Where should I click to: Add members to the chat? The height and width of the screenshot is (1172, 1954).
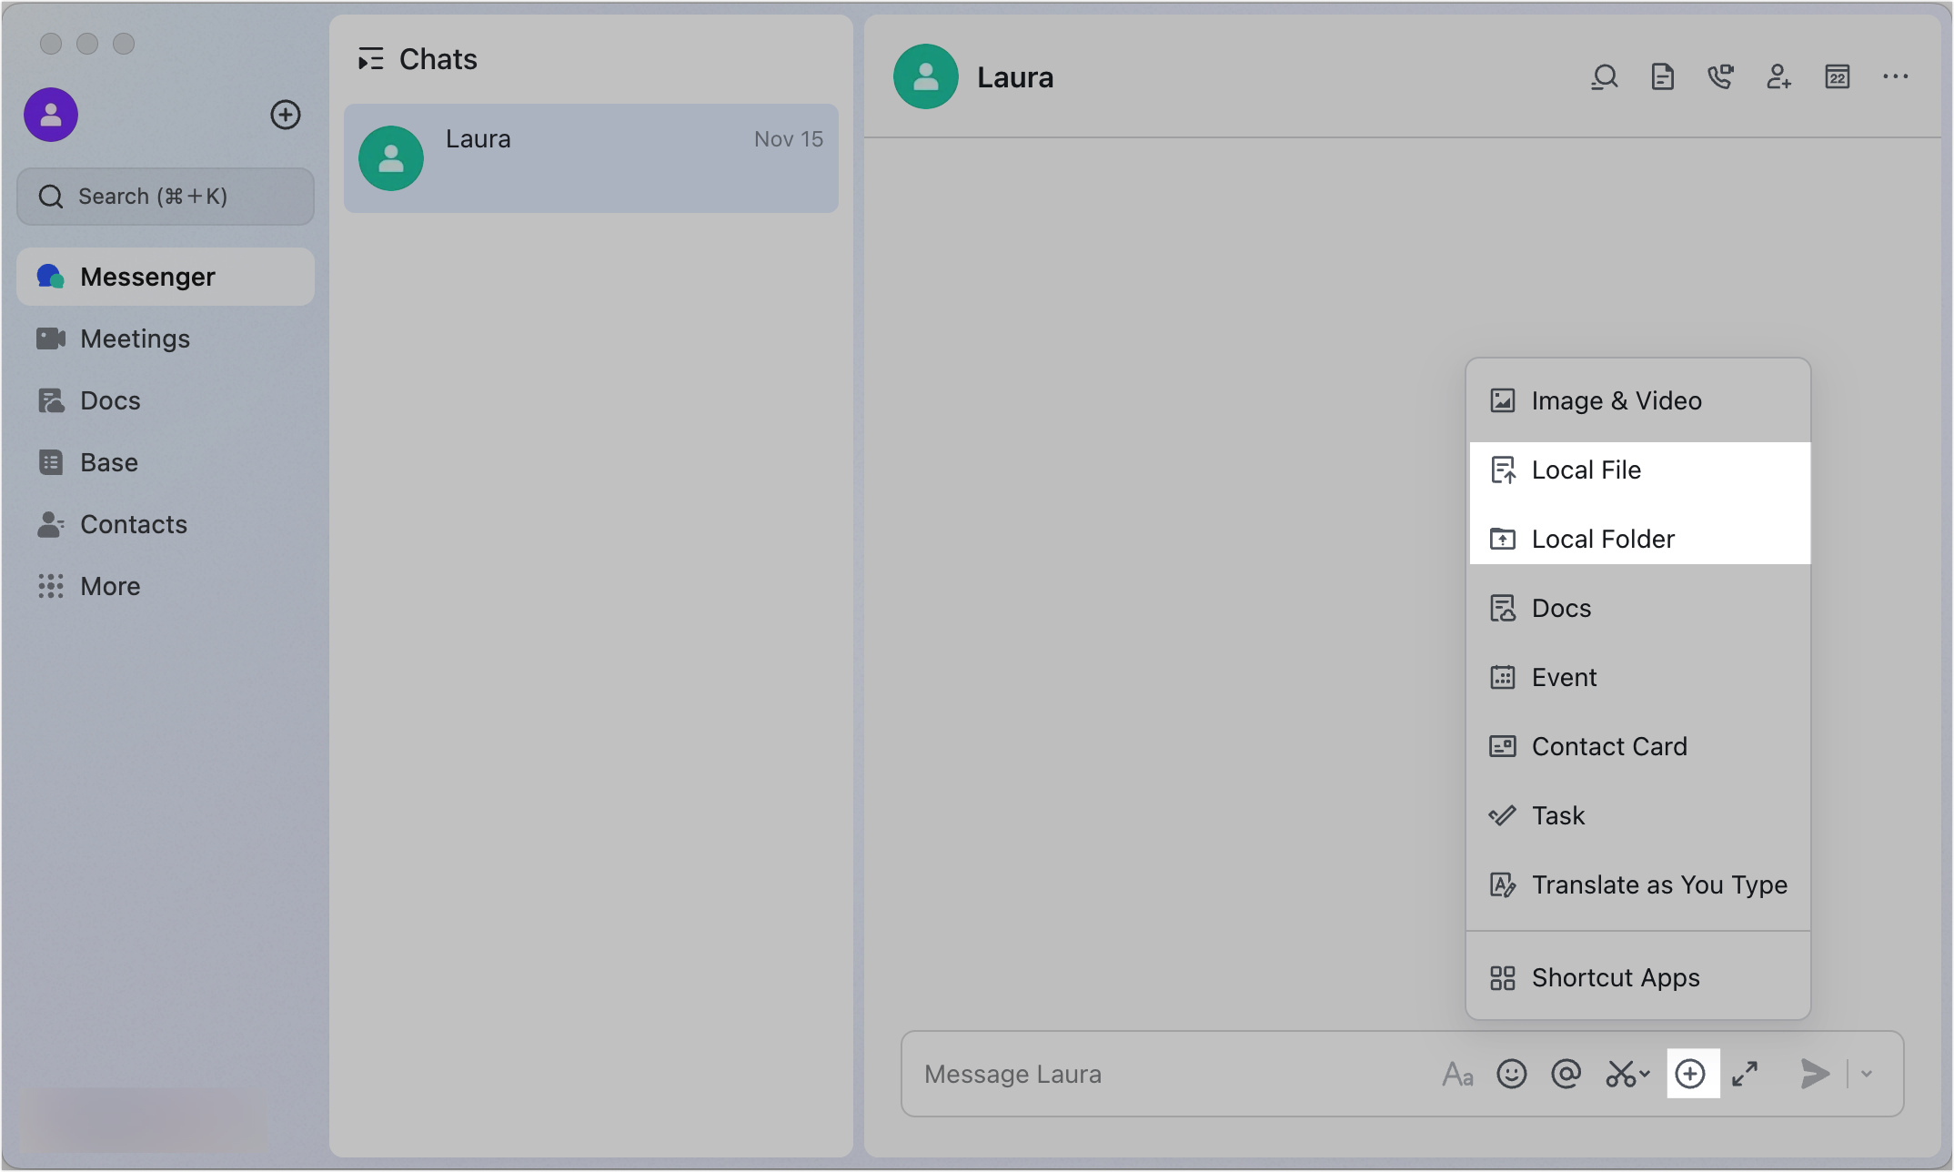point(1778,77)
